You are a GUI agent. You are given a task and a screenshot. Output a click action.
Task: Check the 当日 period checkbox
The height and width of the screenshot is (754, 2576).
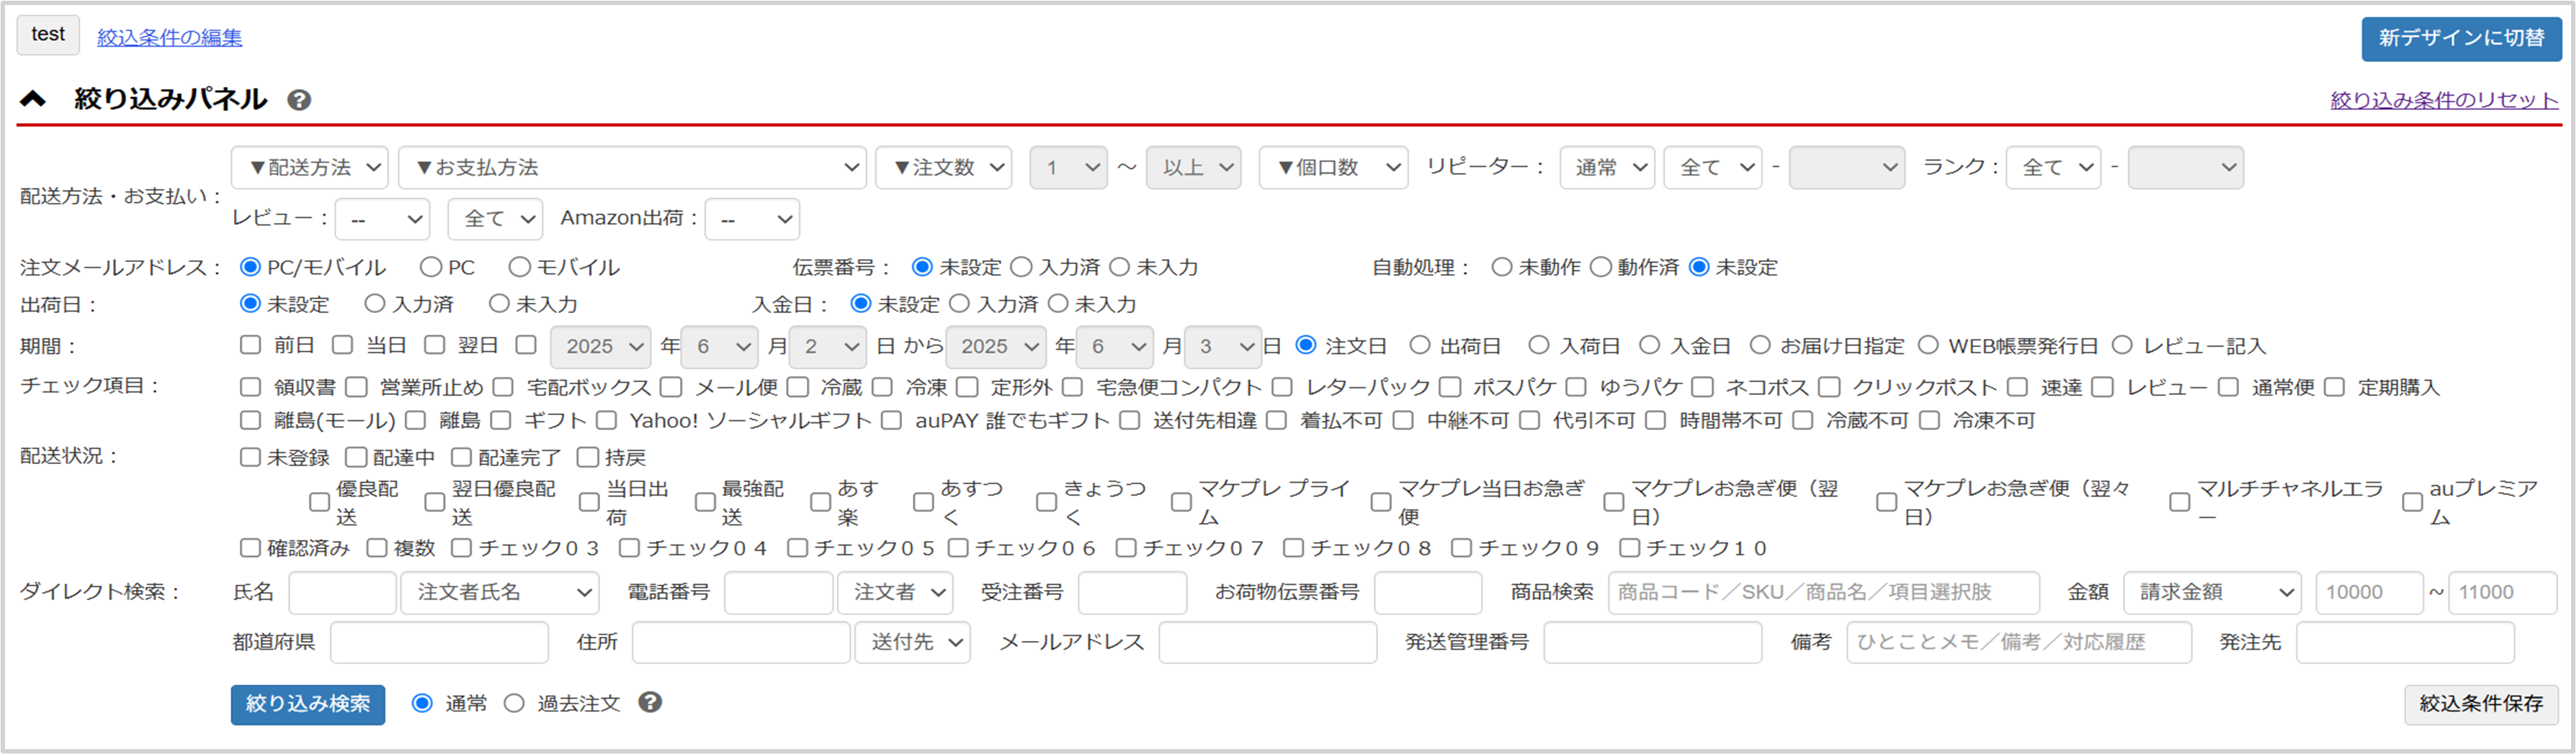coord(342,345)
